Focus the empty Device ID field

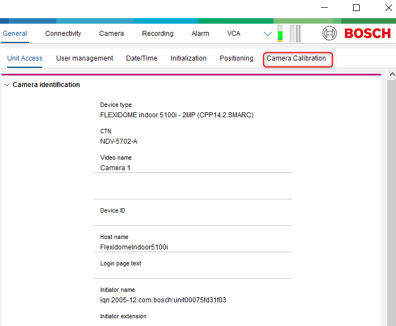(x=193, y=220)
